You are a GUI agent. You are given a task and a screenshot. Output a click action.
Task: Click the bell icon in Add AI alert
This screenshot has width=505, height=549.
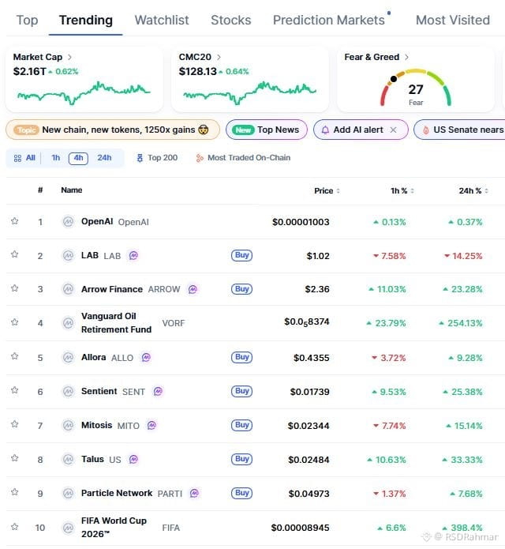point(325,130)
